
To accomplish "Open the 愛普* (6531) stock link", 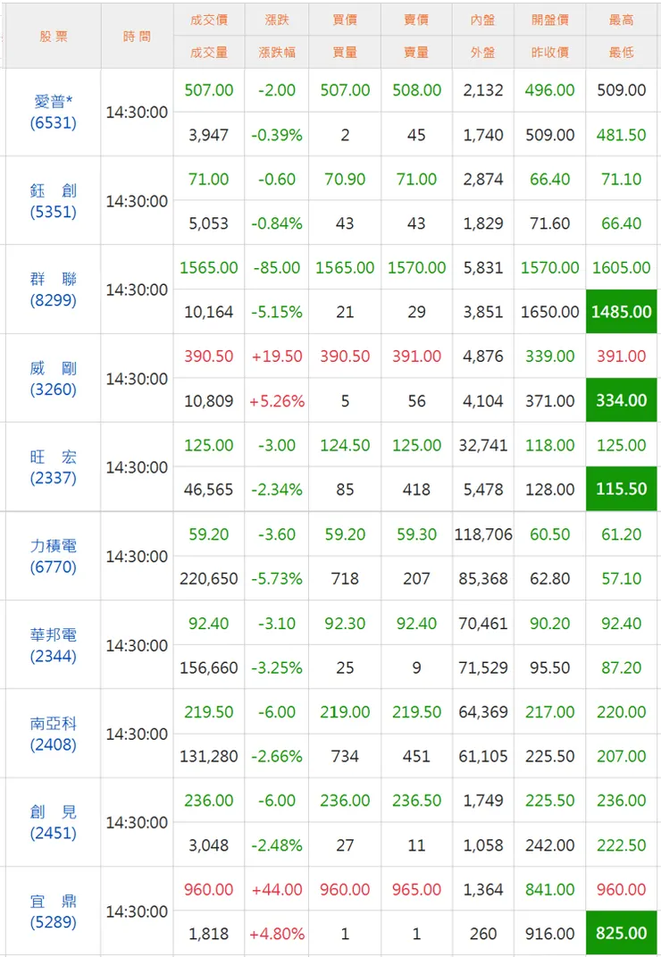I will pyautogui.click(x=54, y=113).
